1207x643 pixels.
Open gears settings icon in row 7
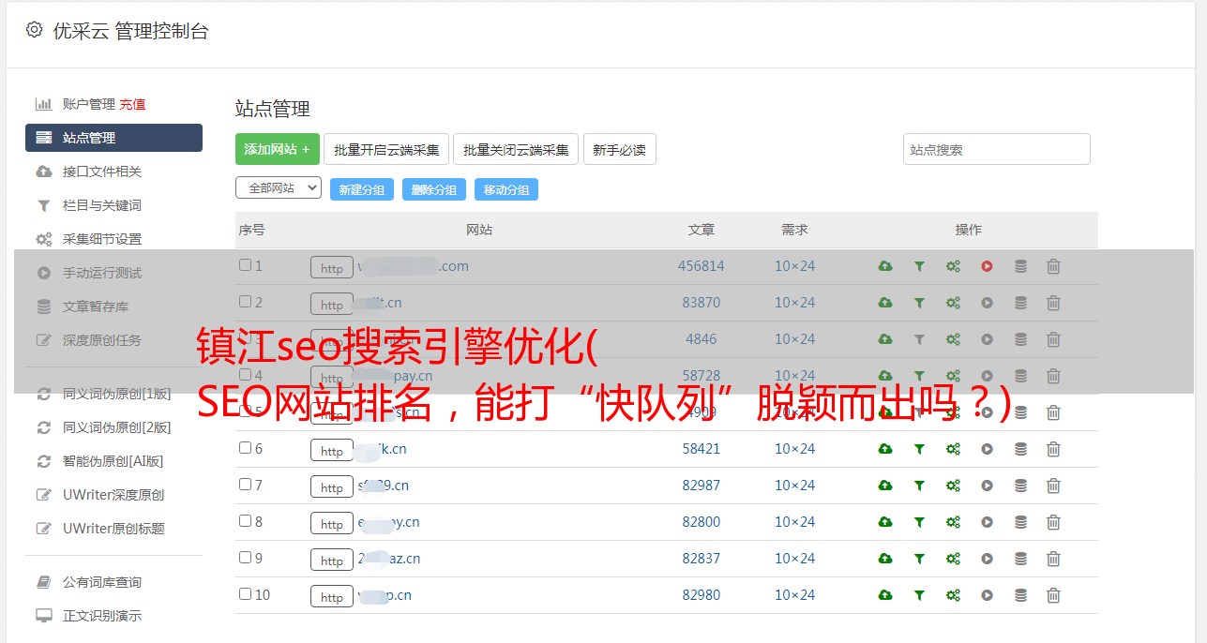(x=953, y=486)
